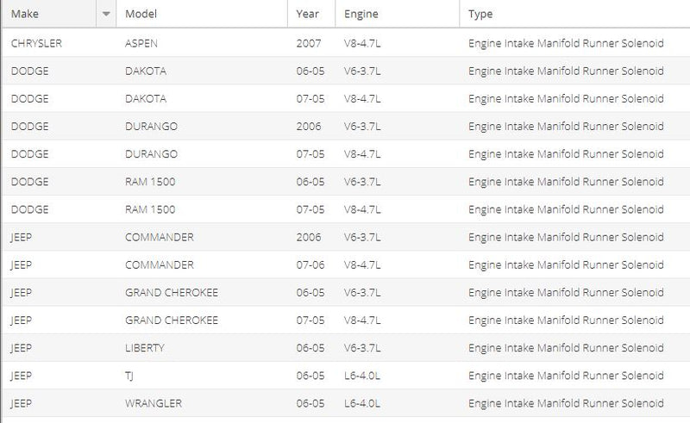The image size is (690, 423).
Task: Open the Make column dropdown arrow
Action: point(106,14)
